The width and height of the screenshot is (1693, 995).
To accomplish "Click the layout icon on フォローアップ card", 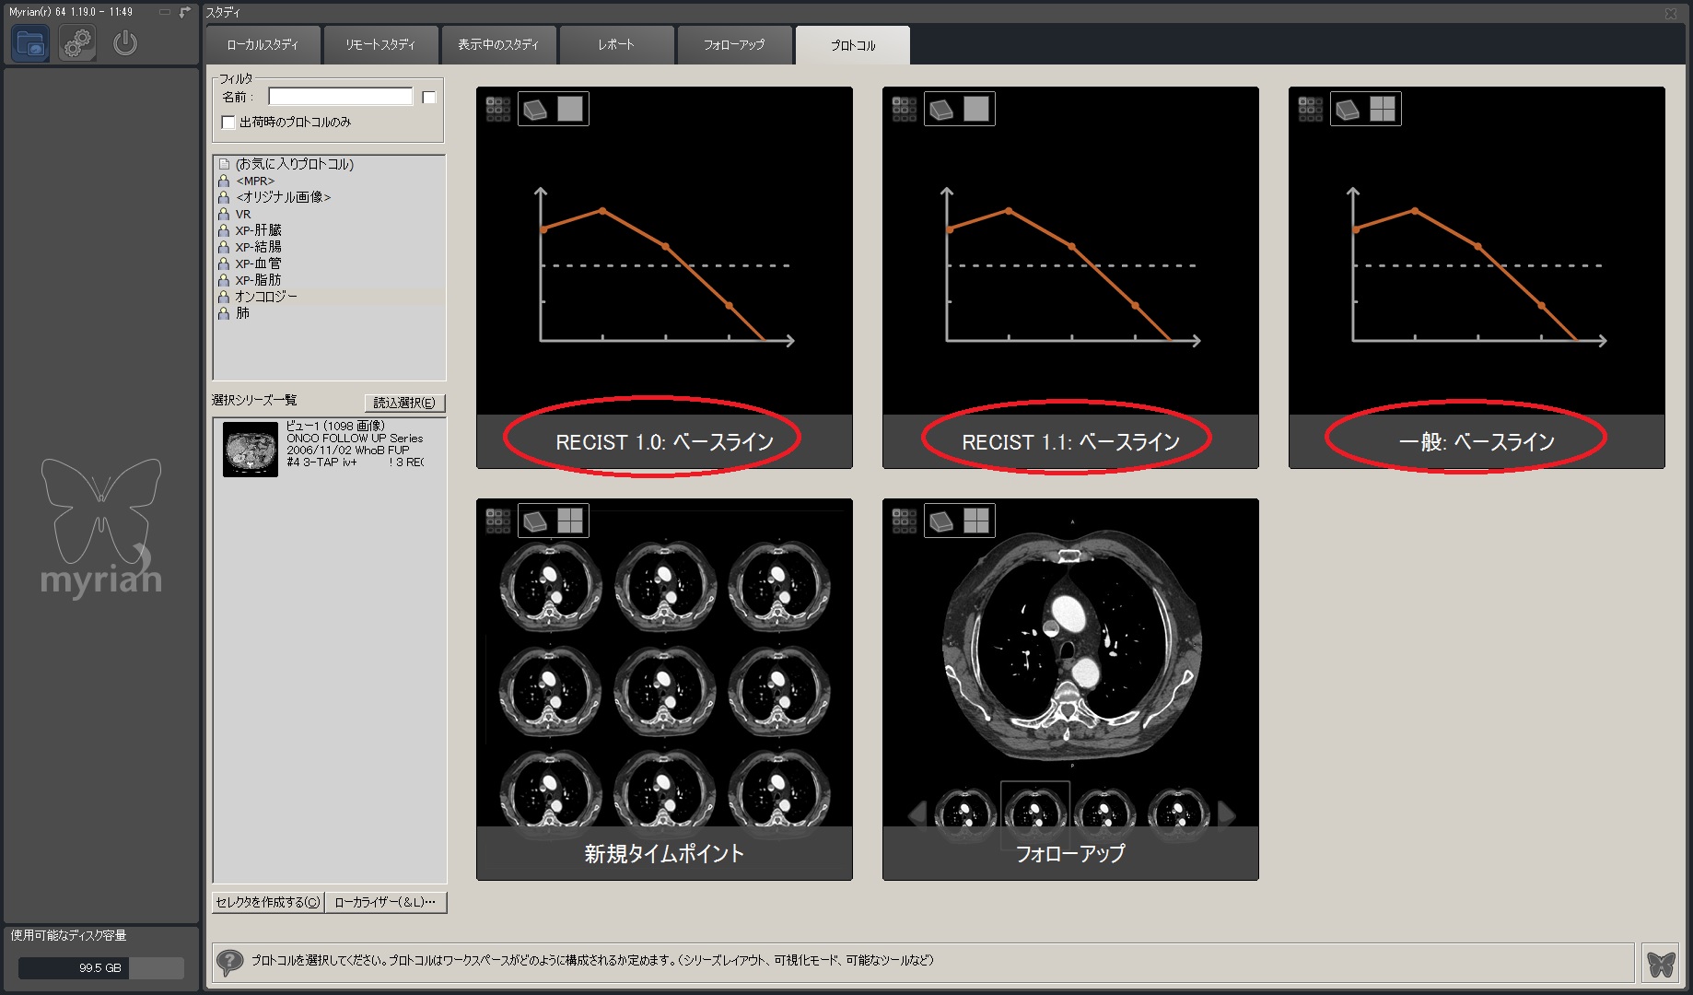I will 975,521.
